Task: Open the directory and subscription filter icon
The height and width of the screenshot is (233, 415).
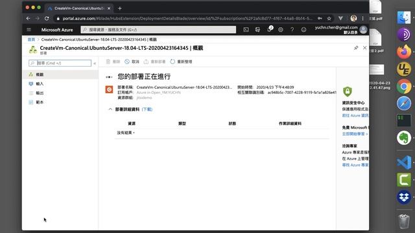Action: (x=257, y=30)
